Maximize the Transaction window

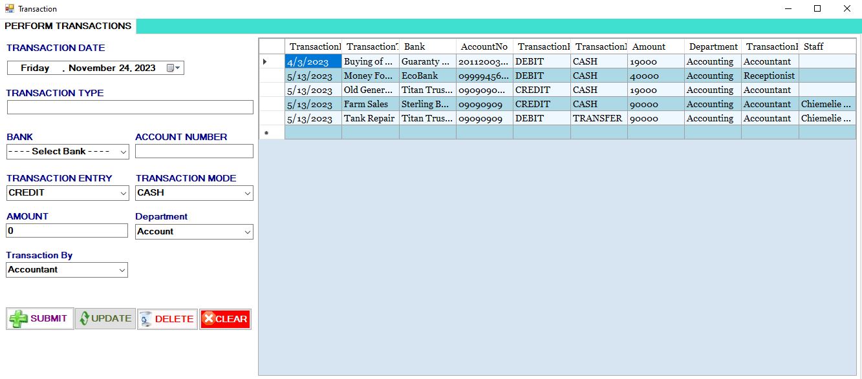point(817,9)
